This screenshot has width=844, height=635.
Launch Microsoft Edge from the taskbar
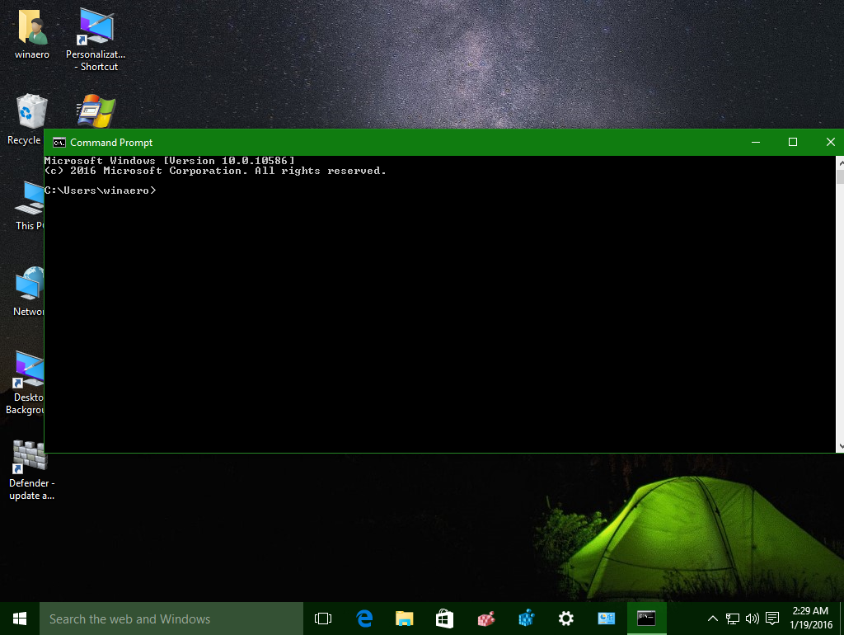point(364,619)
